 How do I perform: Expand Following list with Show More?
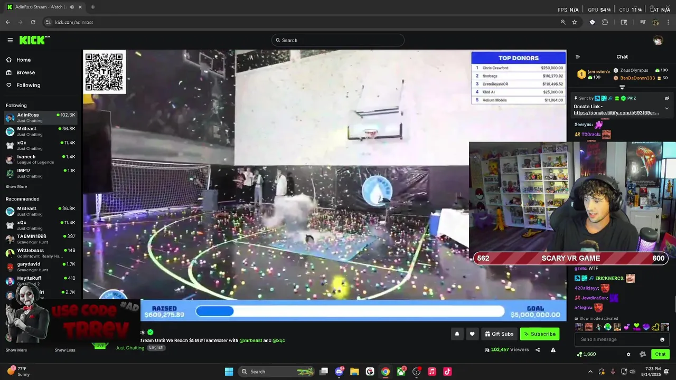coord(16,186)
